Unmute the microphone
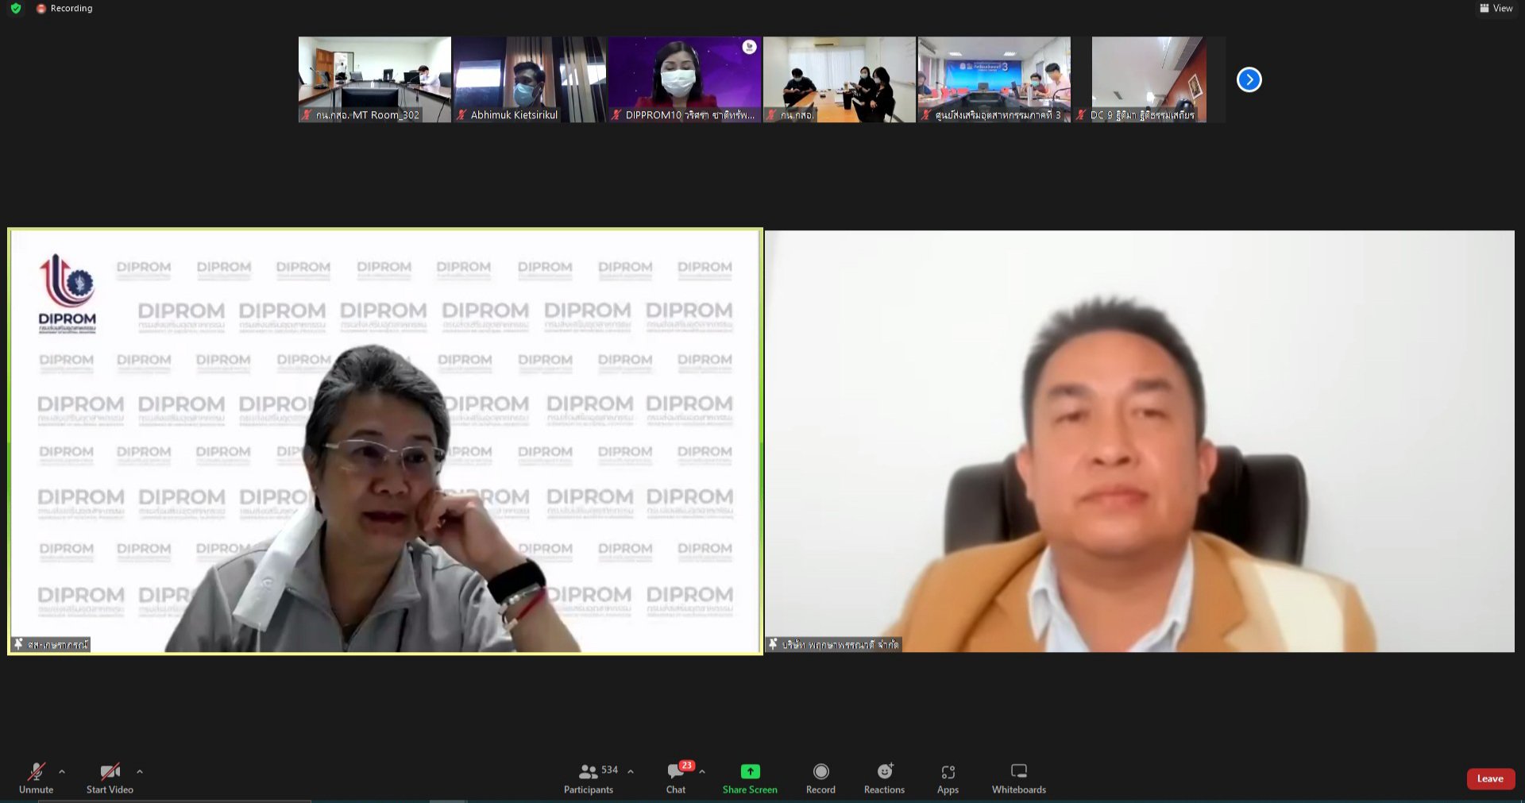Viewport: 1525px width, 803px height. point(36,778)
